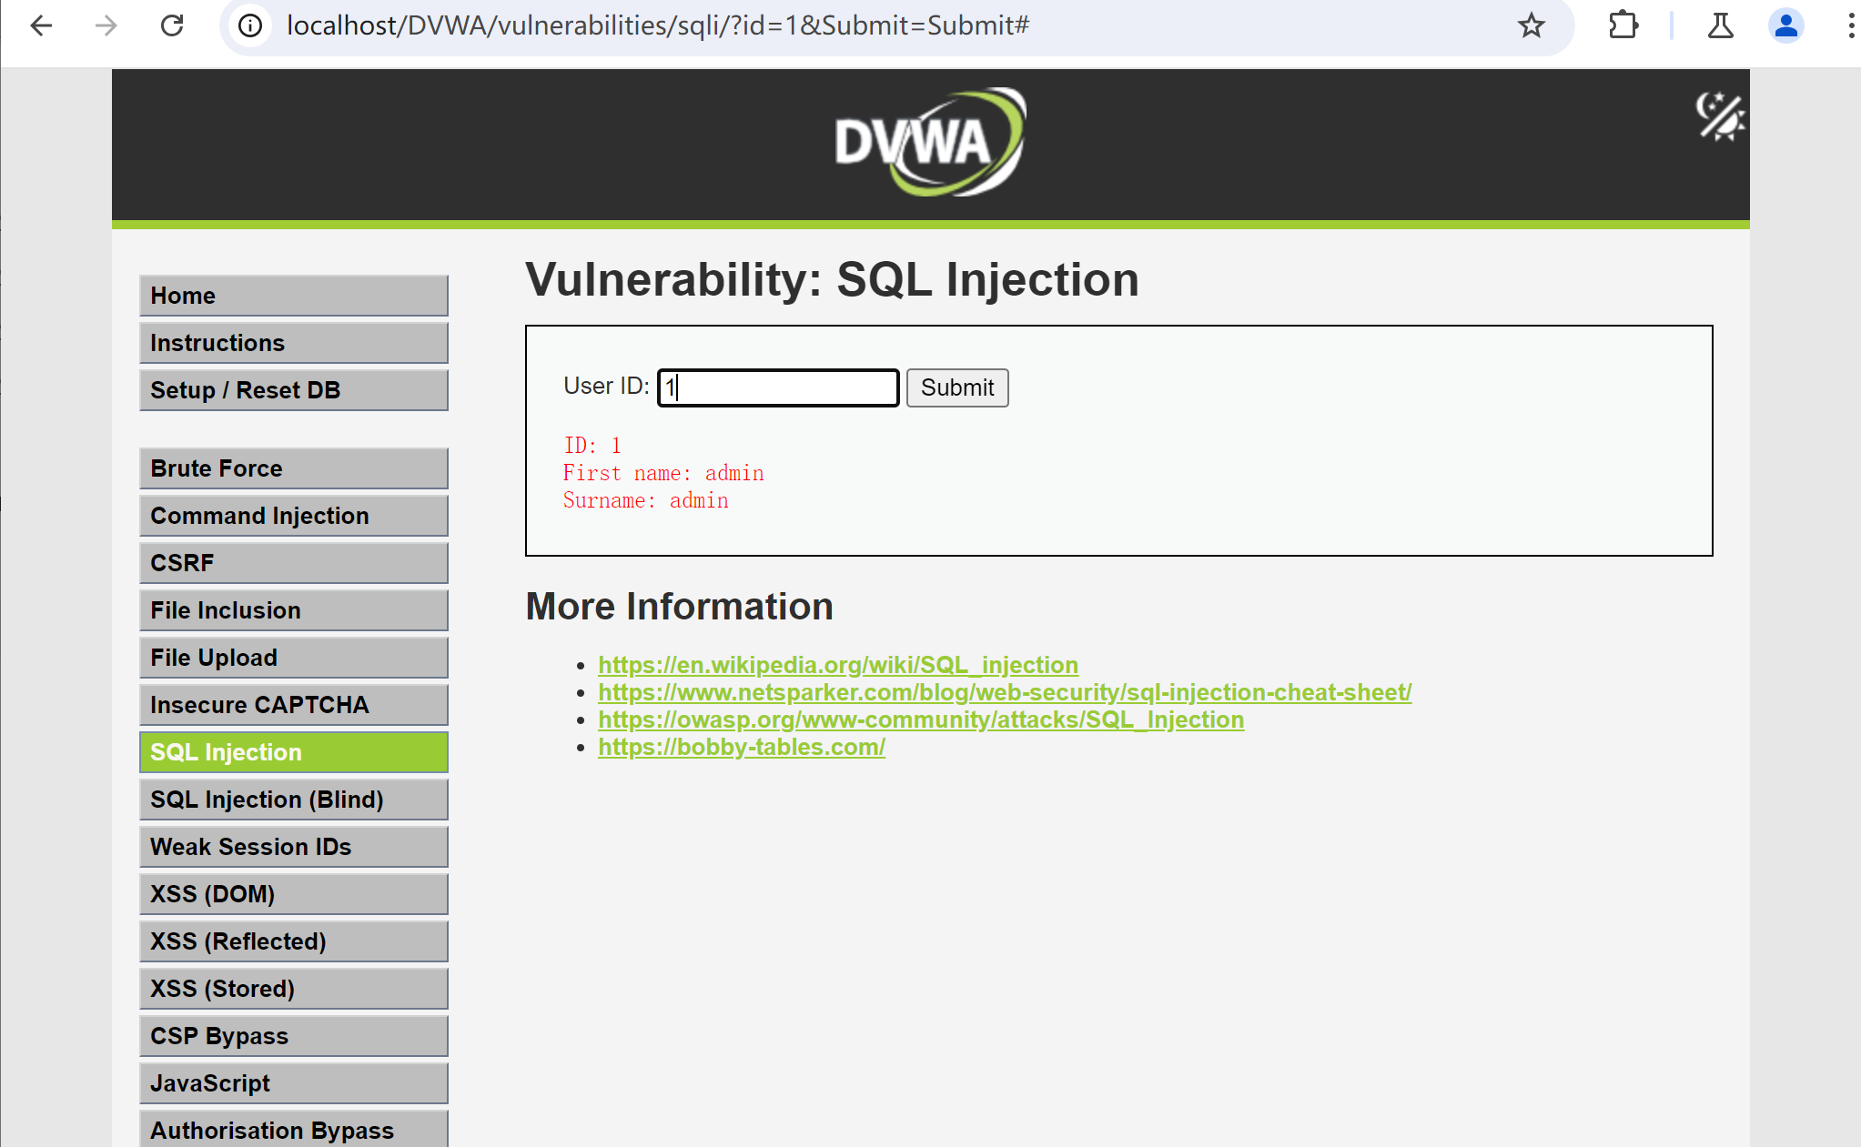The height and width of the screenshot is (1147, 1861).
Task: Open Setup / Reset DB page
Action: pyautogui.click(x=293, y=390)
